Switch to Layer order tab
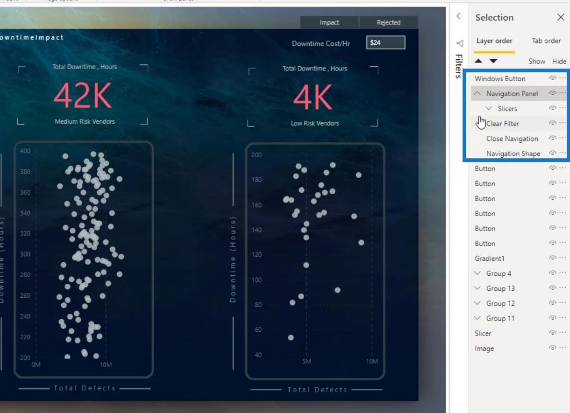This screenshot has height=413, width=570. point(494,41)
